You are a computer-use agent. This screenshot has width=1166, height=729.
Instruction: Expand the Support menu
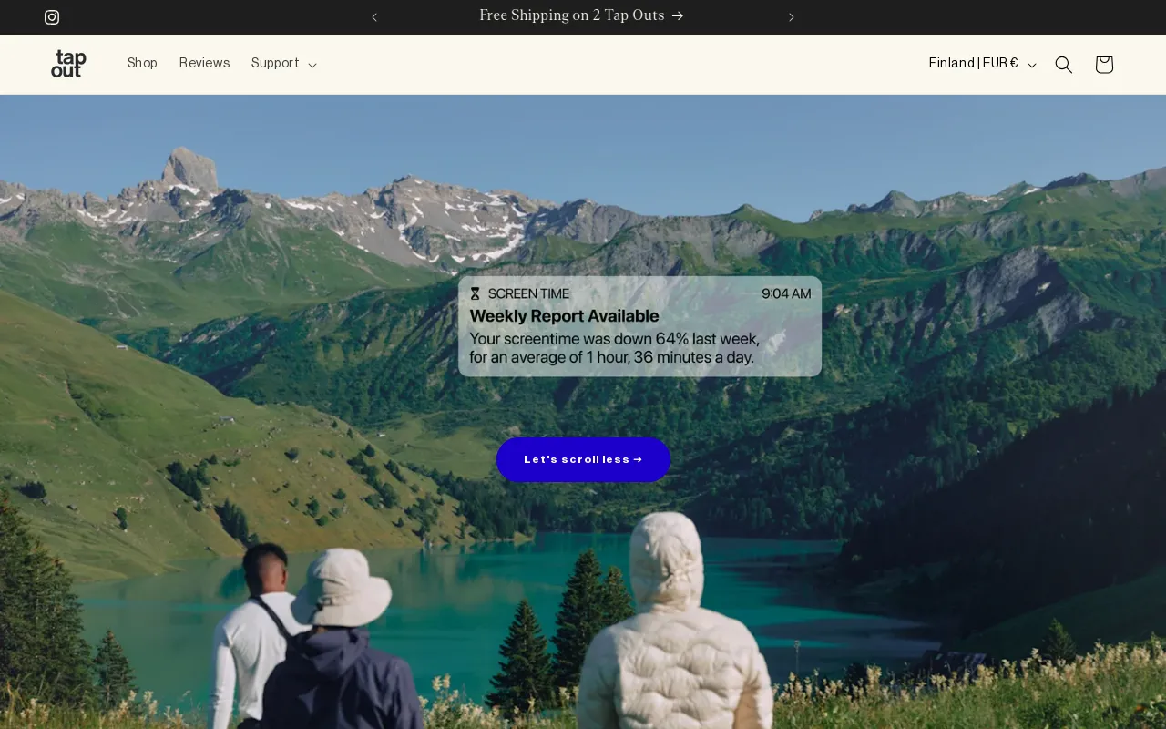point(275,64)
